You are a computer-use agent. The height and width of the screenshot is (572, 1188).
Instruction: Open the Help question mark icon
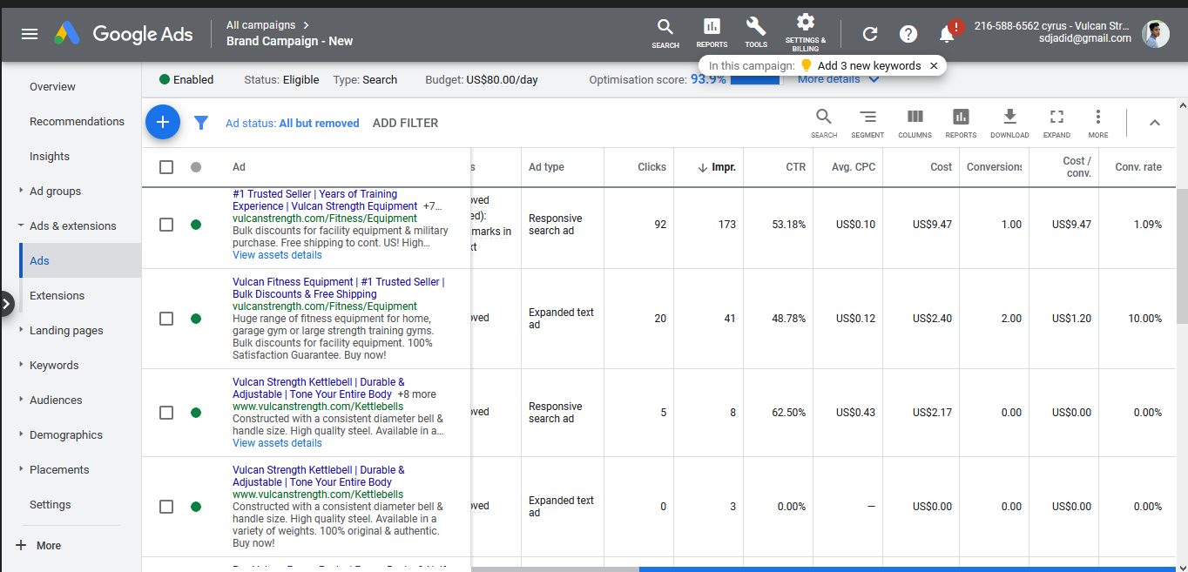908,34
